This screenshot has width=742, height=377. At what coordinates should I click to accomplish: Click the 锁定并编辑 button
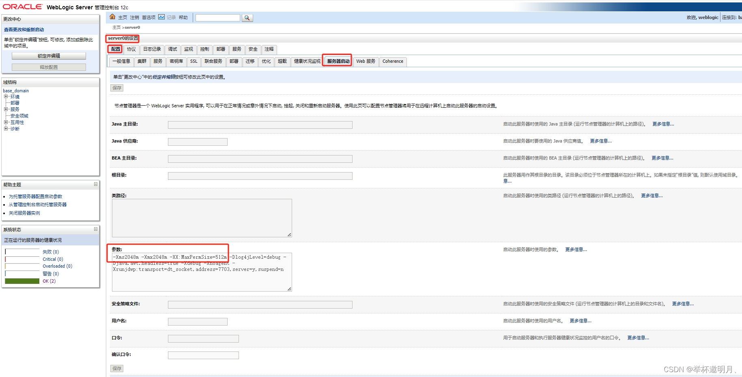pyautogui.click(x=49, y=56)
